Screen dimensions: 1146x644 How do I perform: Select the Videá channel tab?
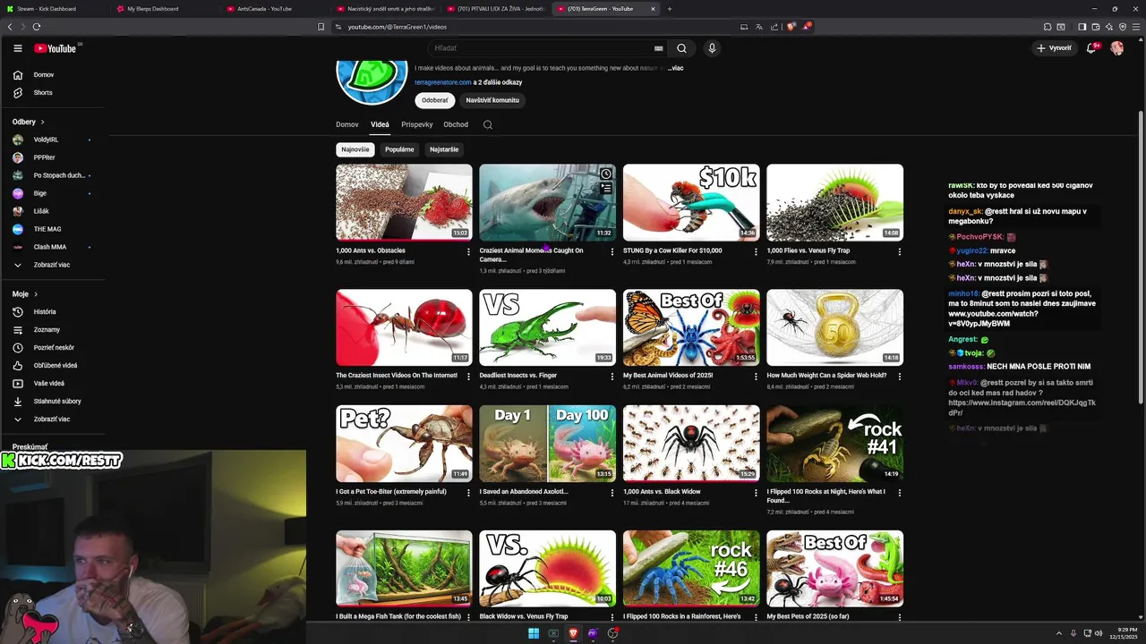380,124
